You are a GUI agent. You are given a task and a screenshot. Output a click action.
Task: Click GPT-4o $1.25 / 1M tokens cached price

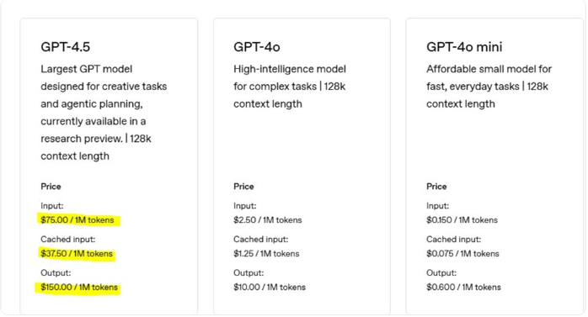click(266, 253)
